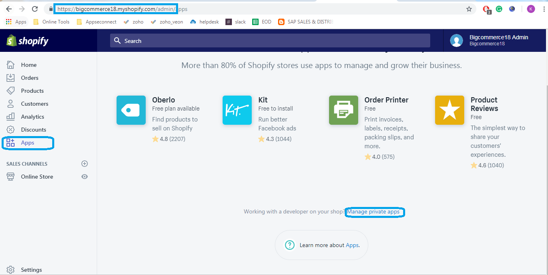
Task: Open the slack bookmark
Action: 236,22
